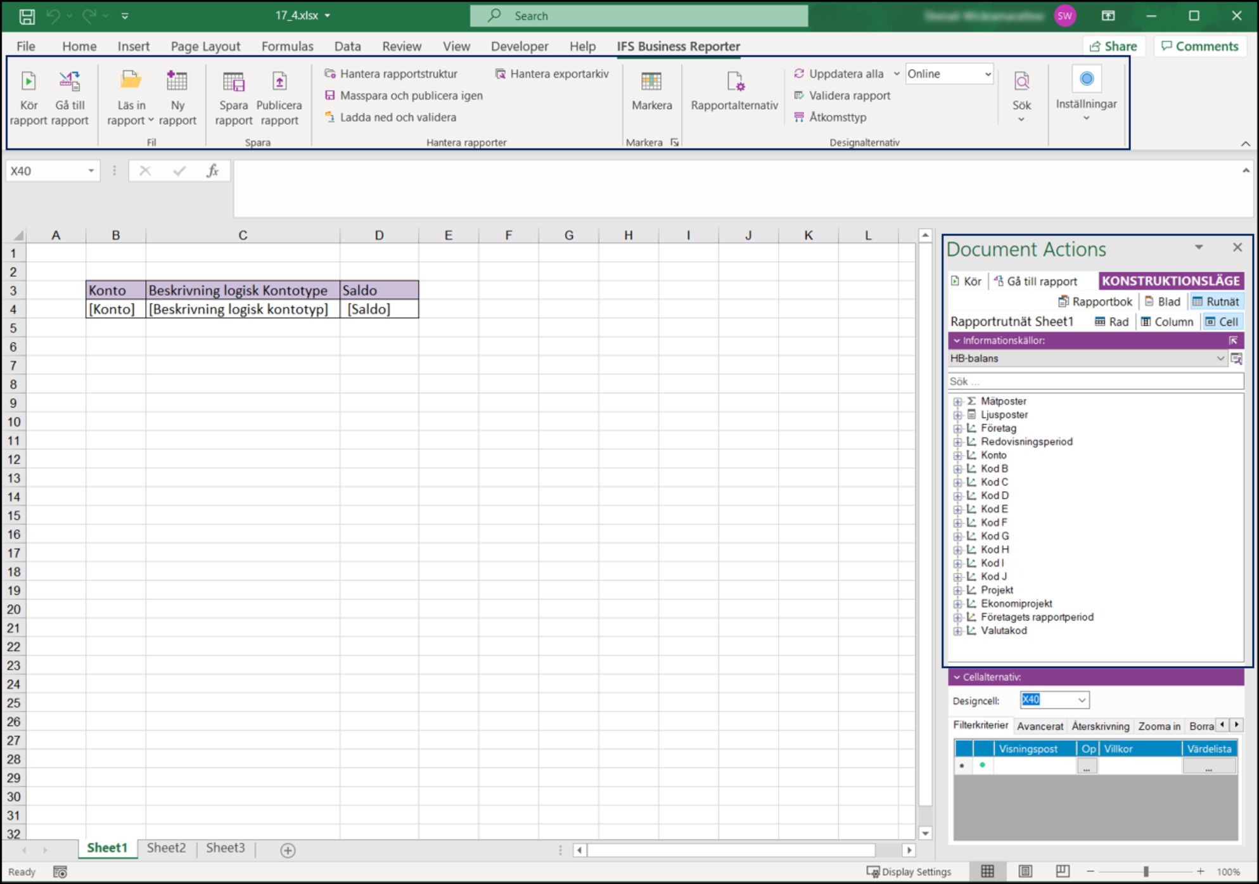Screen dimensions: 1259x884
Task: Enable Rad mode in Rapportrutnät Sheet1
Action: (1112, 321)
